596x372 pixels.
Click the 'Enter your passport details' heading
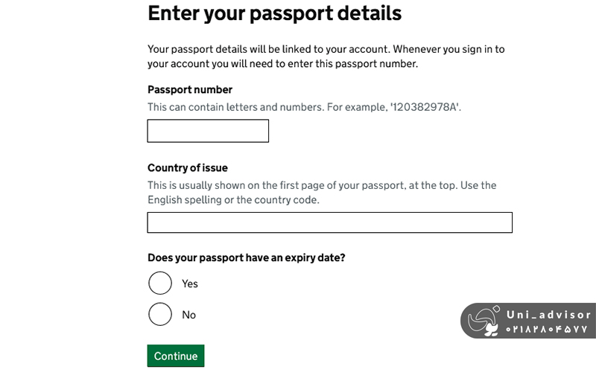pyautogui.click(x=274, y=13)
